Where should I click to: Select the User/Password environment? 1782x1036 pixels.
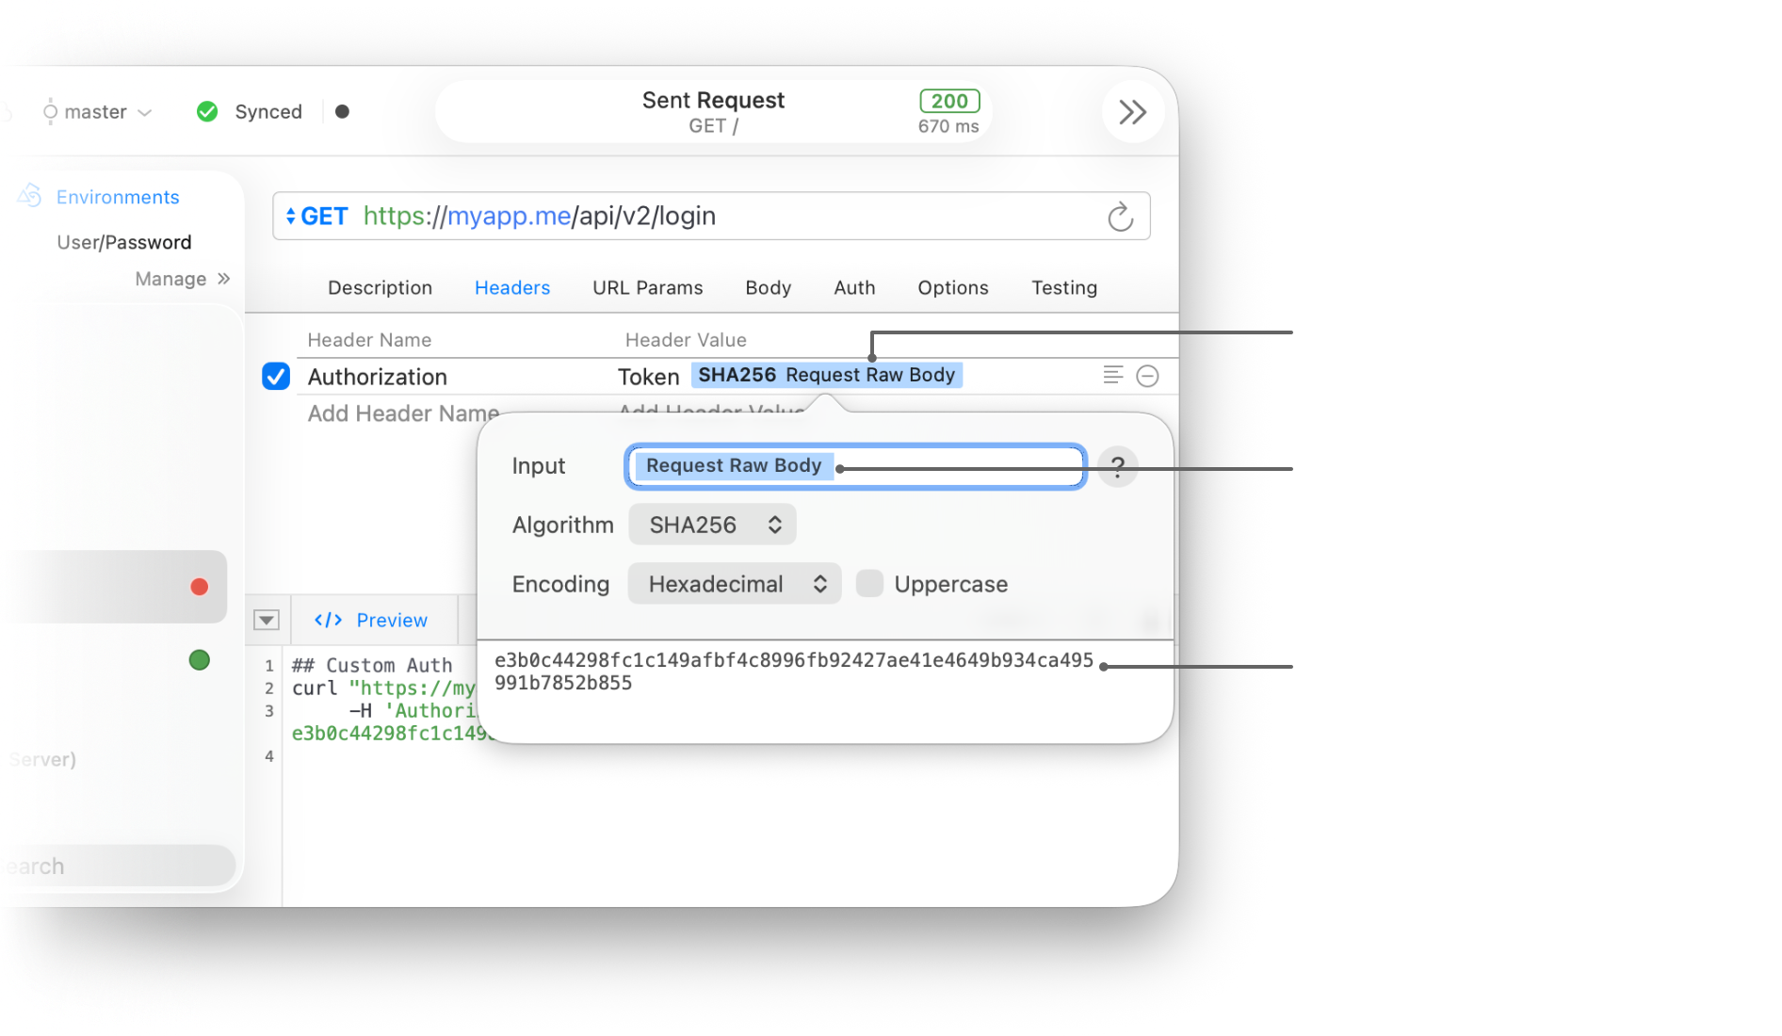[x=124, y=242]
